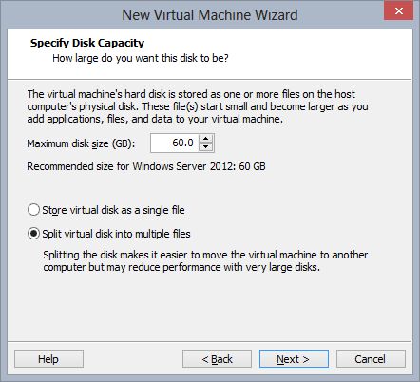Click the wizard title bar text
This screenshot has height=382, width=420.
[210, 15]
